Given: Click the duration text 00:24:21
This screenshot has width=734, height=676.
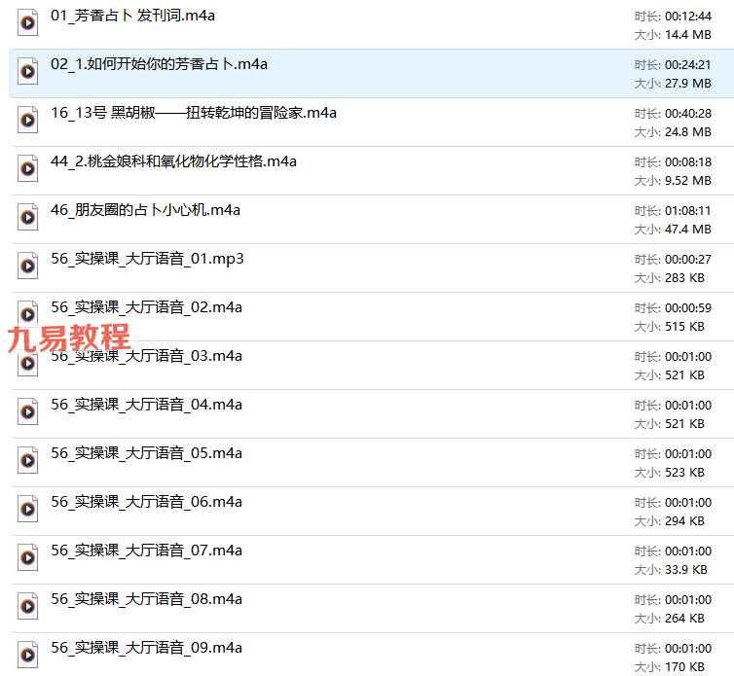Looking at the screenshot, I should [x=688, y=65].
